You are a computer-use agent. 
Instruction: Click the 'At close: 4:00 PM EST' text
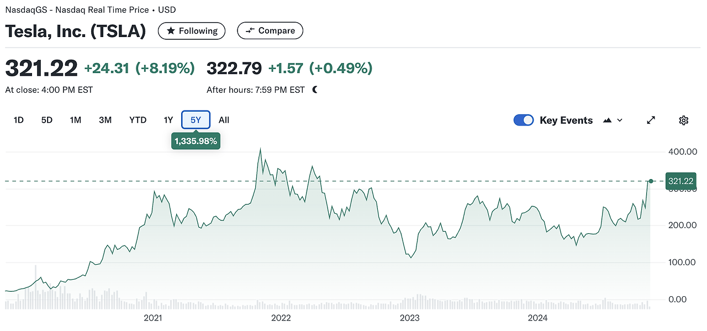(x=49, y=90)
